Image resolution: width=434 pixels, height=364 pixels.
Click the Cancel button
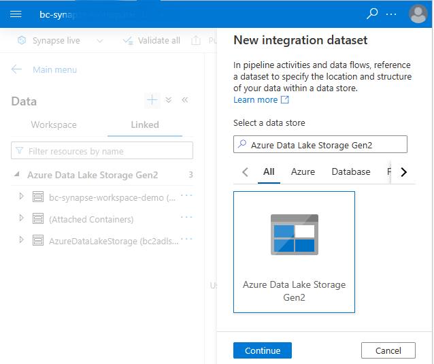388,350
